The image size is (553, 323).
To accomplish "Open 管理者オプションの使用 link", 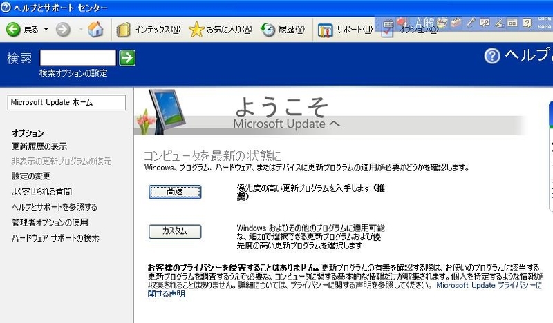I will click(x=50, y=223).
